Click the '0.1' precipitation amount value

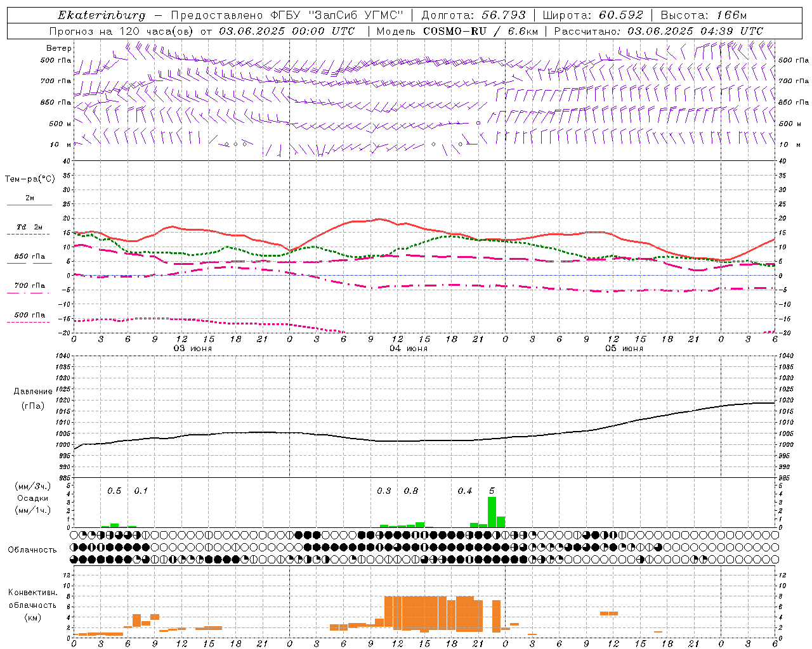click(x=141, y=491)
